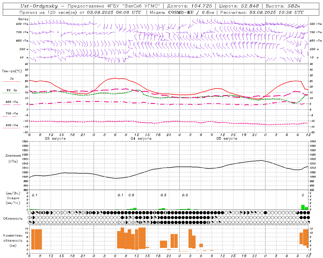The image size is (323, 258).
Task: Click the red solid legend line under 2м
Action: click(x=12, y=81)
